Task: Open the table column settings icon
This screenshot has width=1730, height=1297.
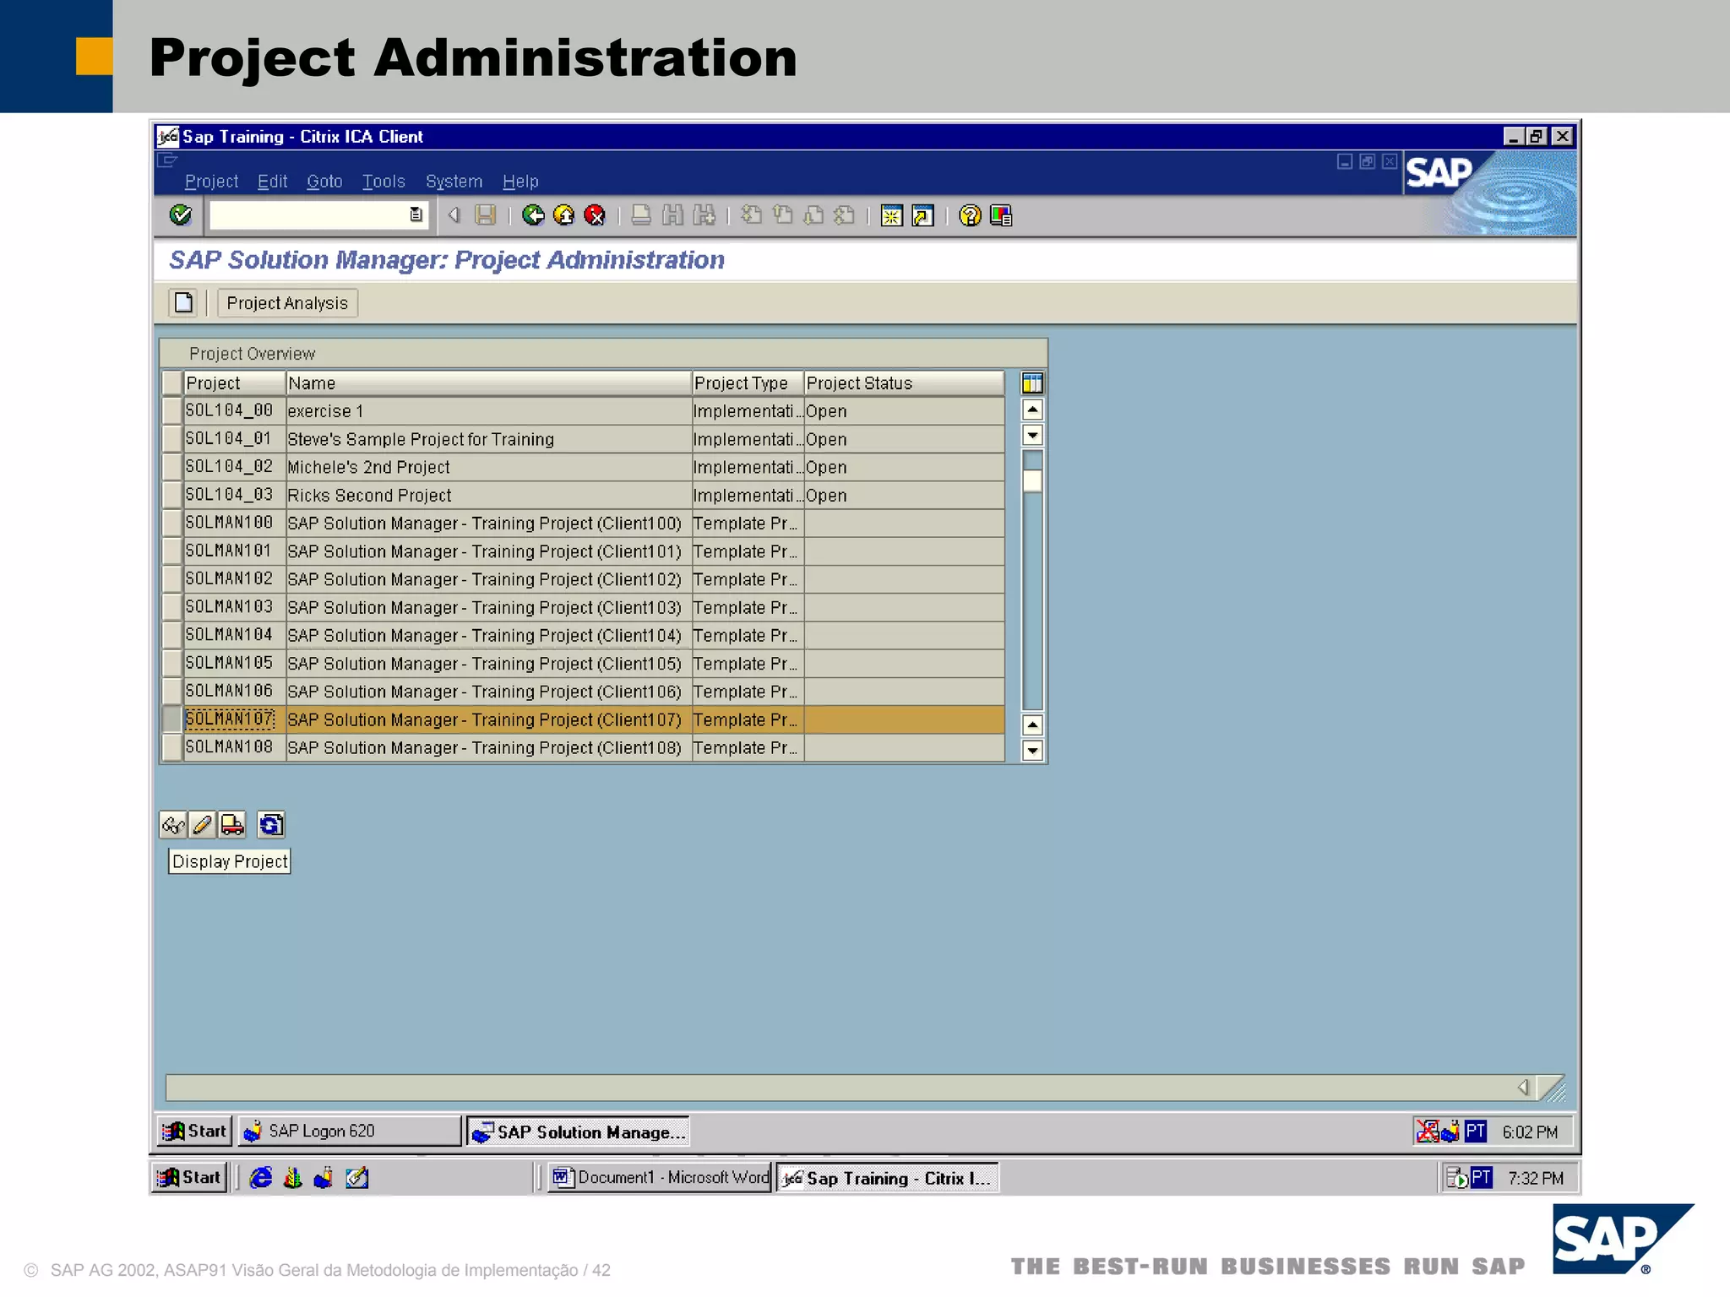Action: point(1032,383)
